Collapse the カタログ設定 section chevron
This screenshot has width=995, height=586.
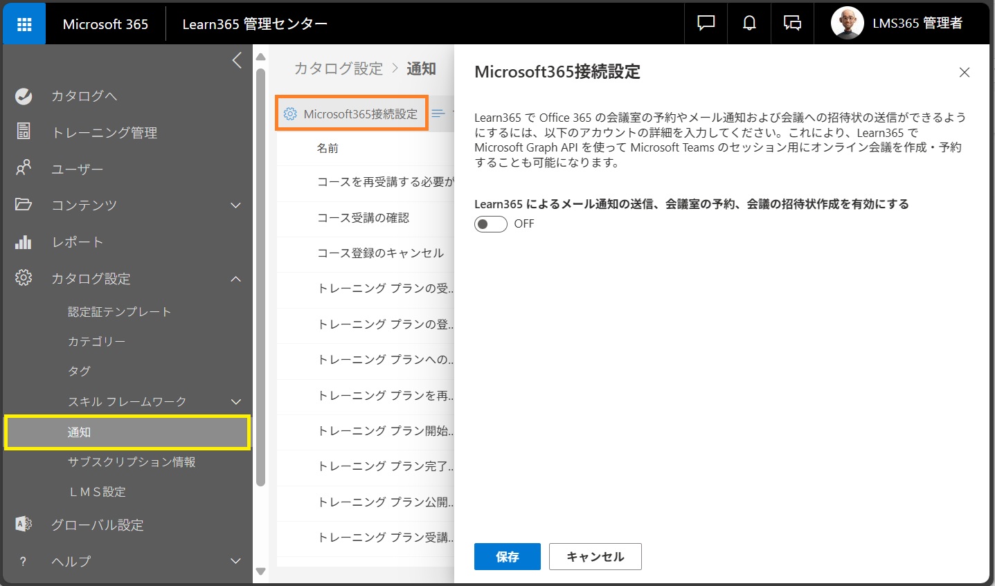coord(235,279)
